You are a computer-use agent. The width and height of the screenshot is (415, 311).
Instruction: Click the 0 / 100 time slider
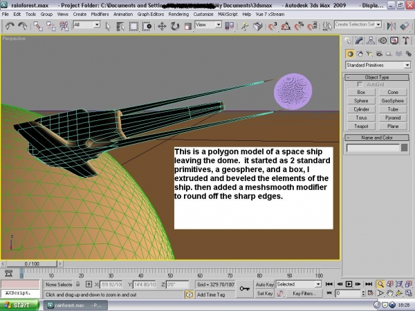coord(32,264)
